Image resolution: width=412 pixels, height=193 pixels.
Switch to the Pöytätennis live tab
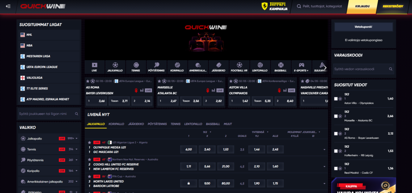tap(157, 124)
